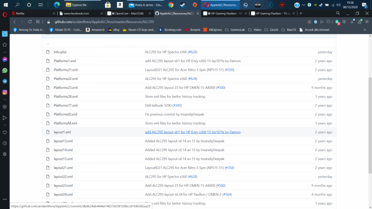Open the #564 link on layout24.xml row

pyautogui.click(x=227, y=194)
